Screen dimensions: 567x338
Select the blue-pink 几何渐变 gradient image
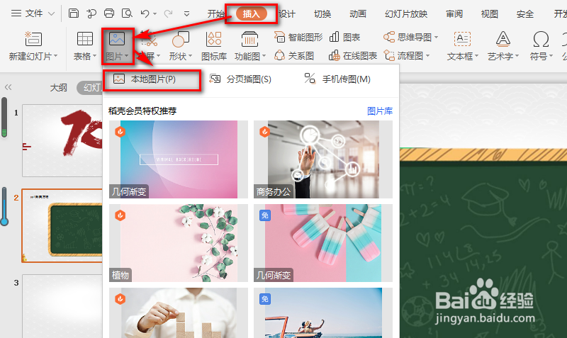[179, 159]
